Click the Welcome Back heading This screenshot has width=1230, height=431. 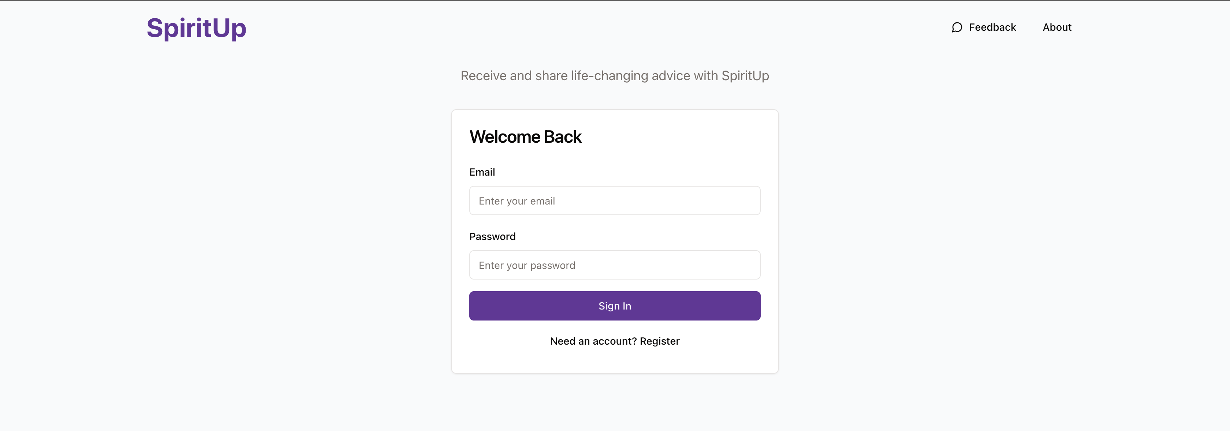[525, 137]
